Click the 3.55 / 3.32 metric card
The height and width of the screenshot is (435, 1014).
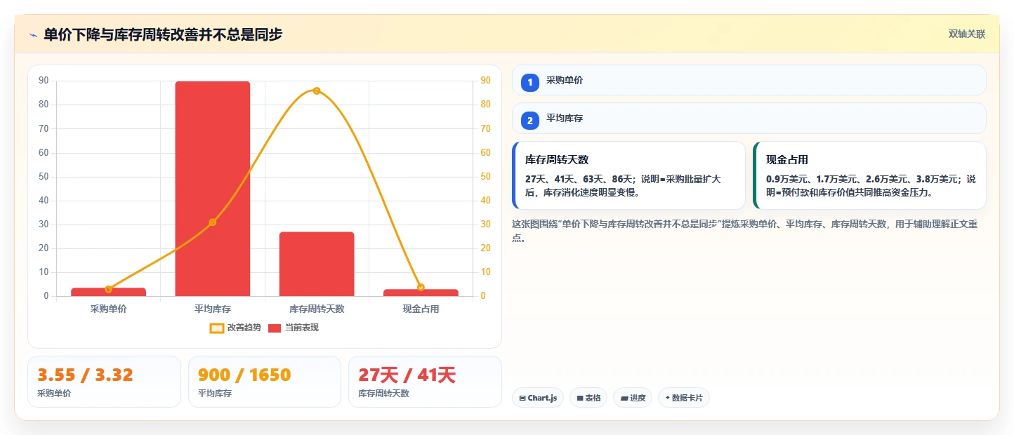[x=104, y=382]
